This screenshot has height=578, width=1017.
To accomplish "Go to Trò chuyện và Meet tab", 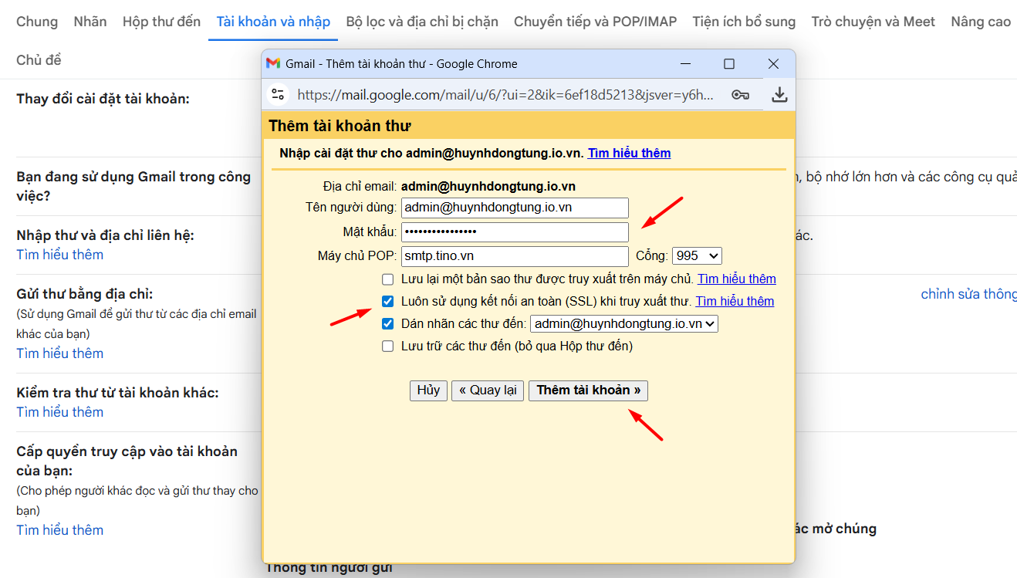I will coord(873,22).
